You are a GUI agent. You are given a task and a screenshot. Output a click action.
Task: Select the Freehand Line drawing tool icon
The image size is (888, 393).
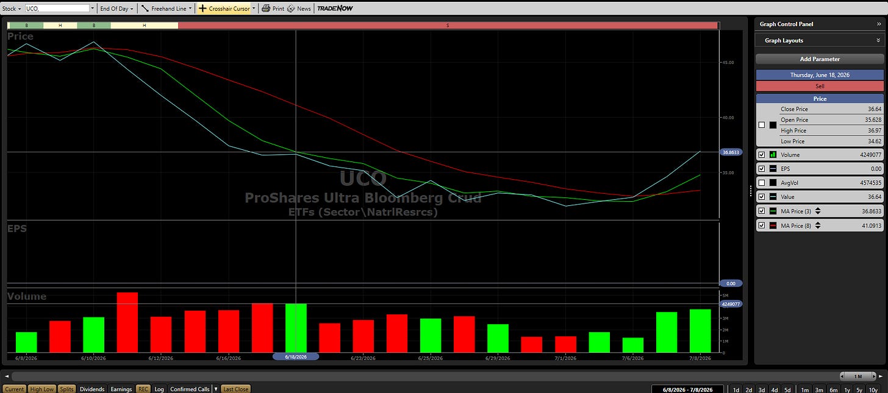(145, 9)
